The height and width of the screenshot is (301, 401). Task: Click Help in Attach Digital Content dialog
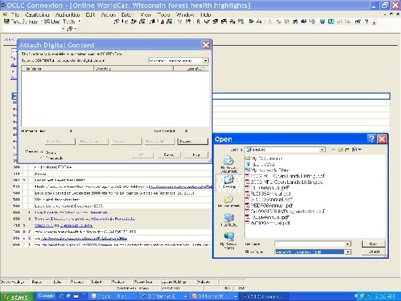[196, 155]
